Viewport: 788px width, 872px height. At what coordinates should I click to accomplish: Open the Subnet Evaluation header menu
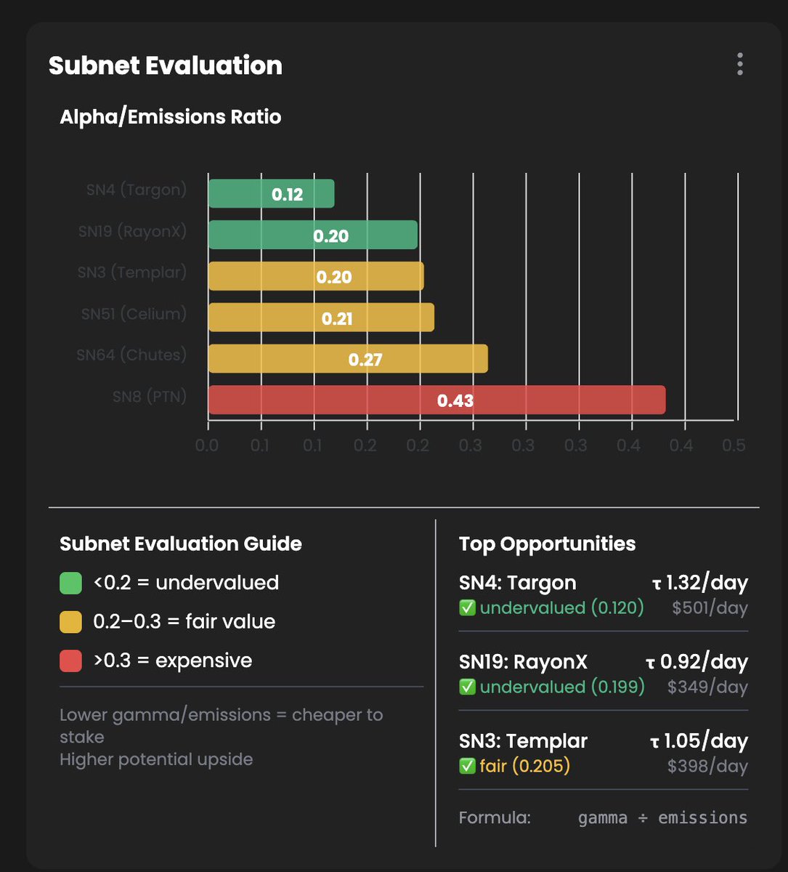pyautogui.click(x=739, y=64)
